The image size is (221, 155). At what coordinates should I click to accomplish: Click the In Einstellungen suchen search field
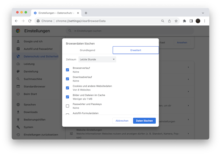click(x=130, y=31)
